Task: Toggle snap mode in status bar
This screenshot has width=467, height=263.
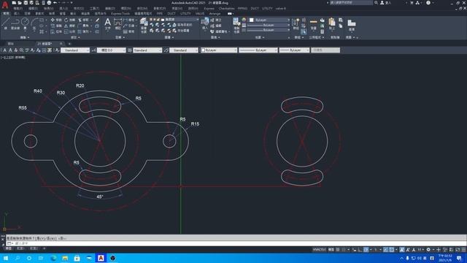Action: click(x=344, y=250)
